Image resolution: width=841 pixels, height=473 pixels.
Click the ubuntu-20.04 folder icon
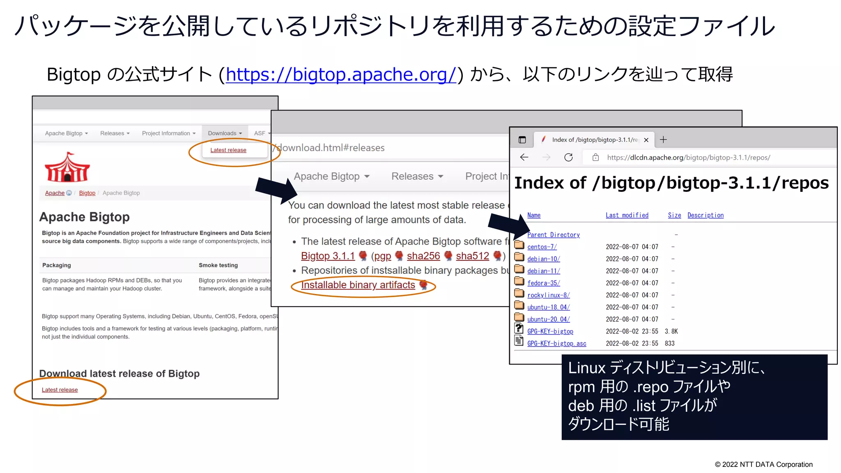[x=519, y=317]
